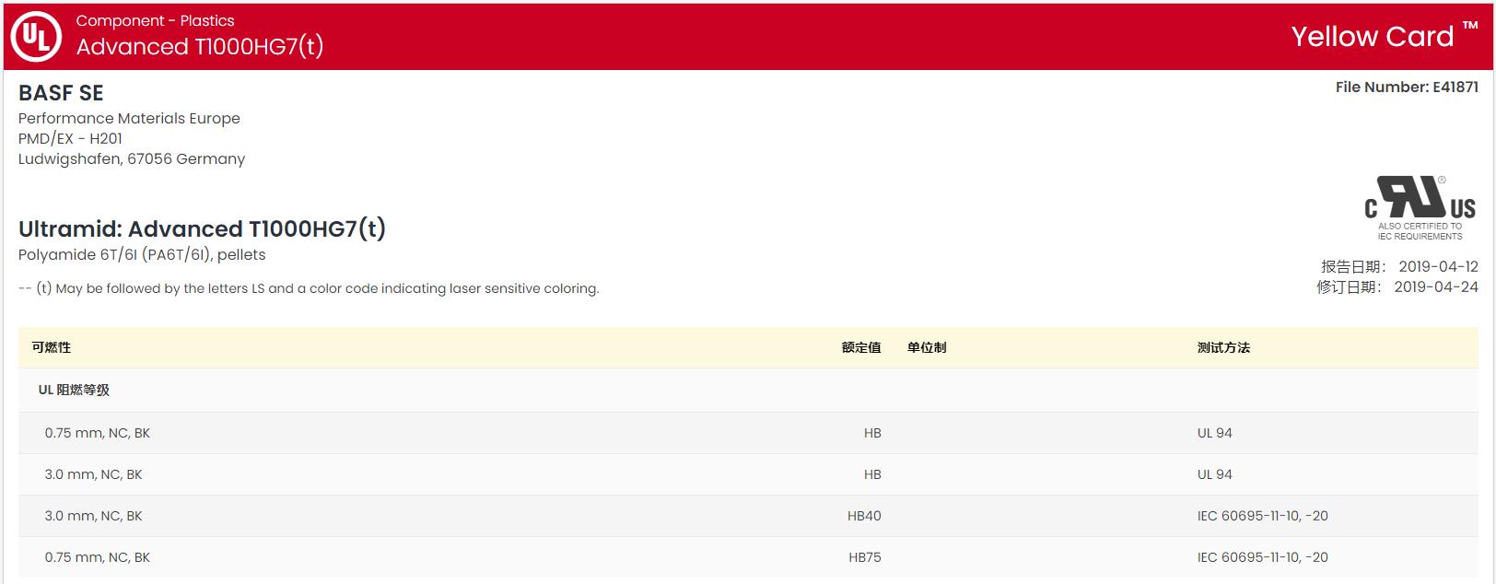
Task: Click 'UL 94' in the 3.0 mm row
Action: tap(1215, 474)
